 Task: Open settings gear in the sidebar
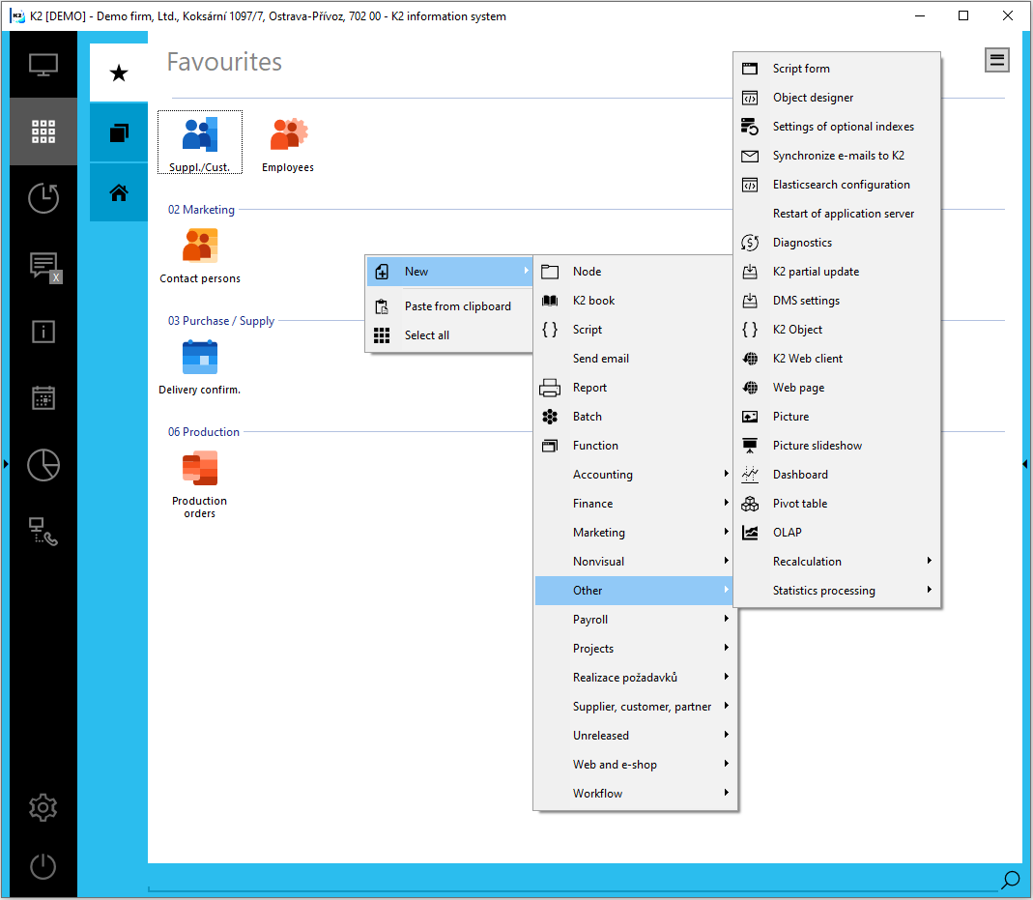click(x=43, y=807)
